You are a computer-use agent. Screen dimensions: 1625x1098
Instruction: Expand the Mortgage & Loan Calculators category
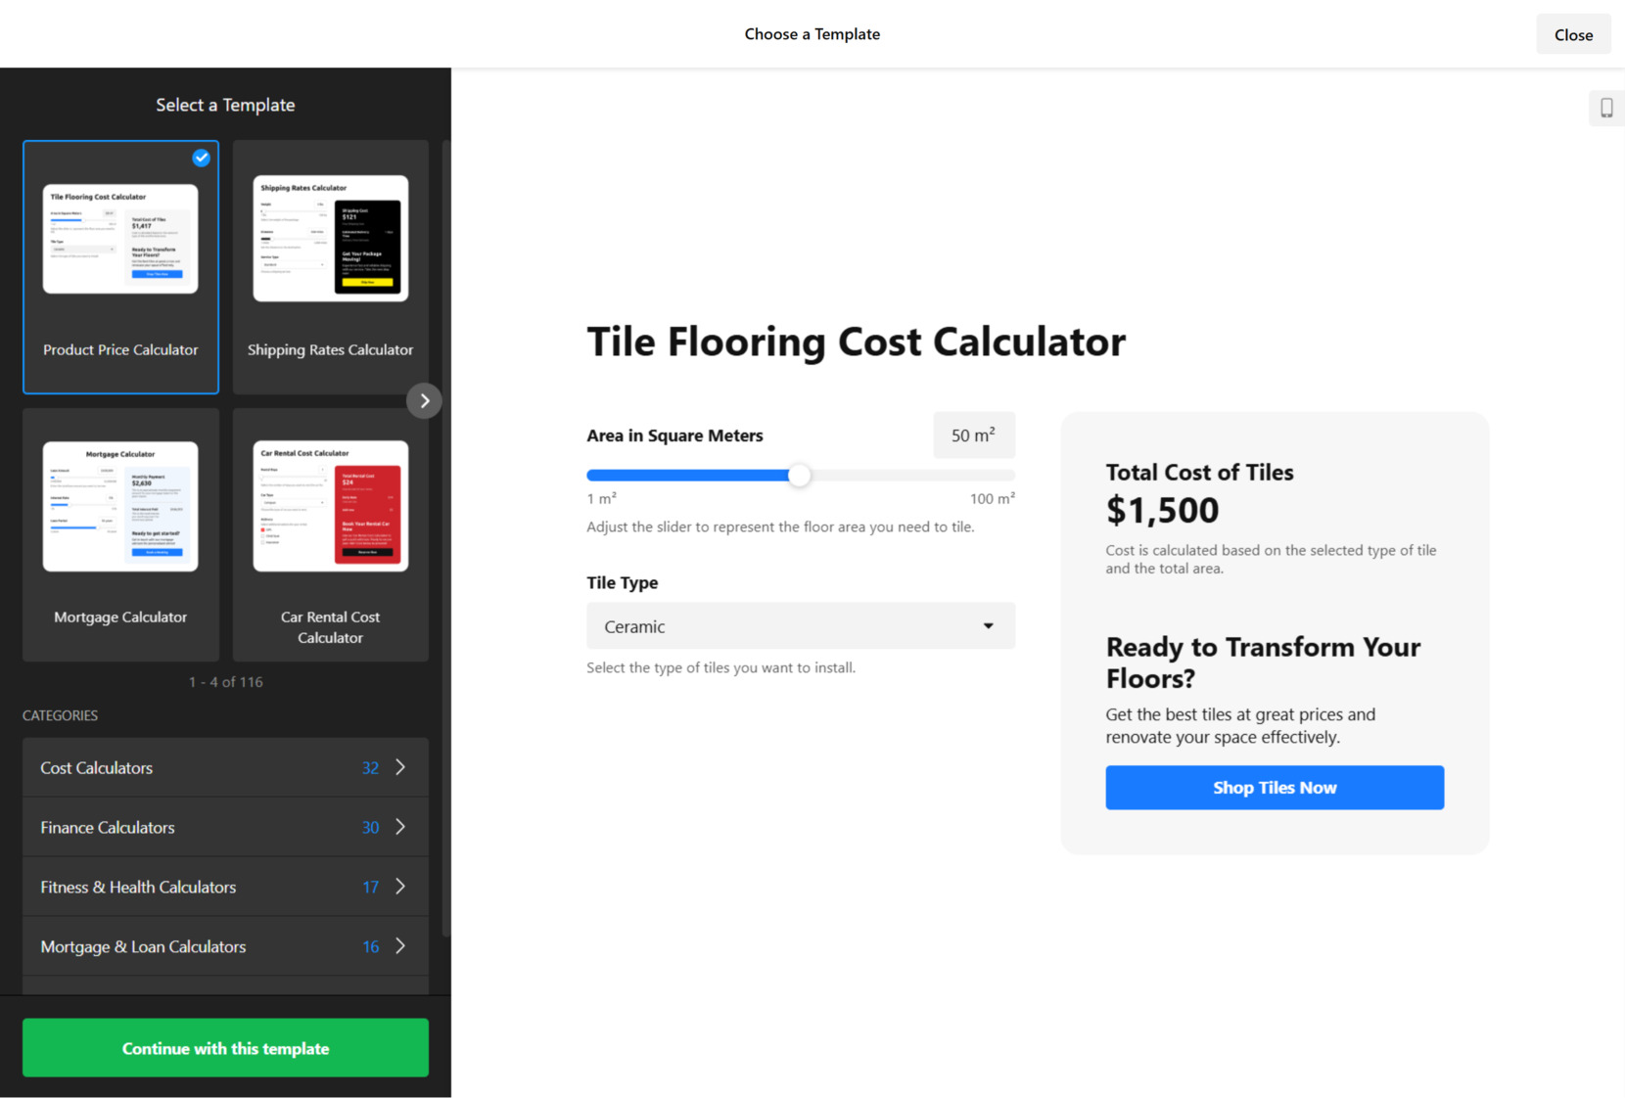(400, 946)
